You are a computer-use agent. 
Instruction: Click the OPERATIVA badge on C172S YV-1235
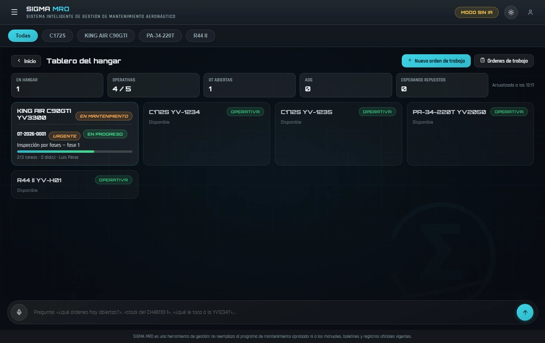pyautogui.click(x=377, y=112)
